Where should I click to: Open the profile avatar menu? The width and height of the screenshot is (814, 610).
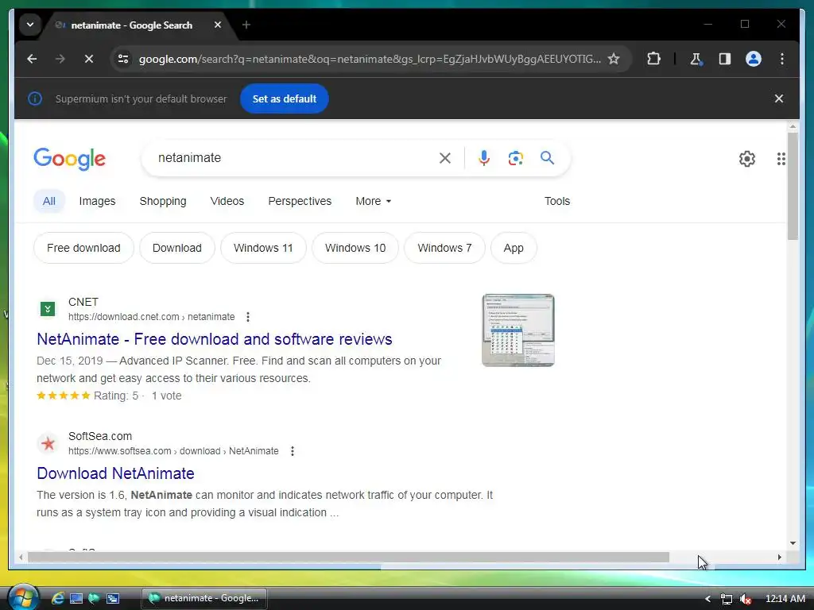(754, 59)
